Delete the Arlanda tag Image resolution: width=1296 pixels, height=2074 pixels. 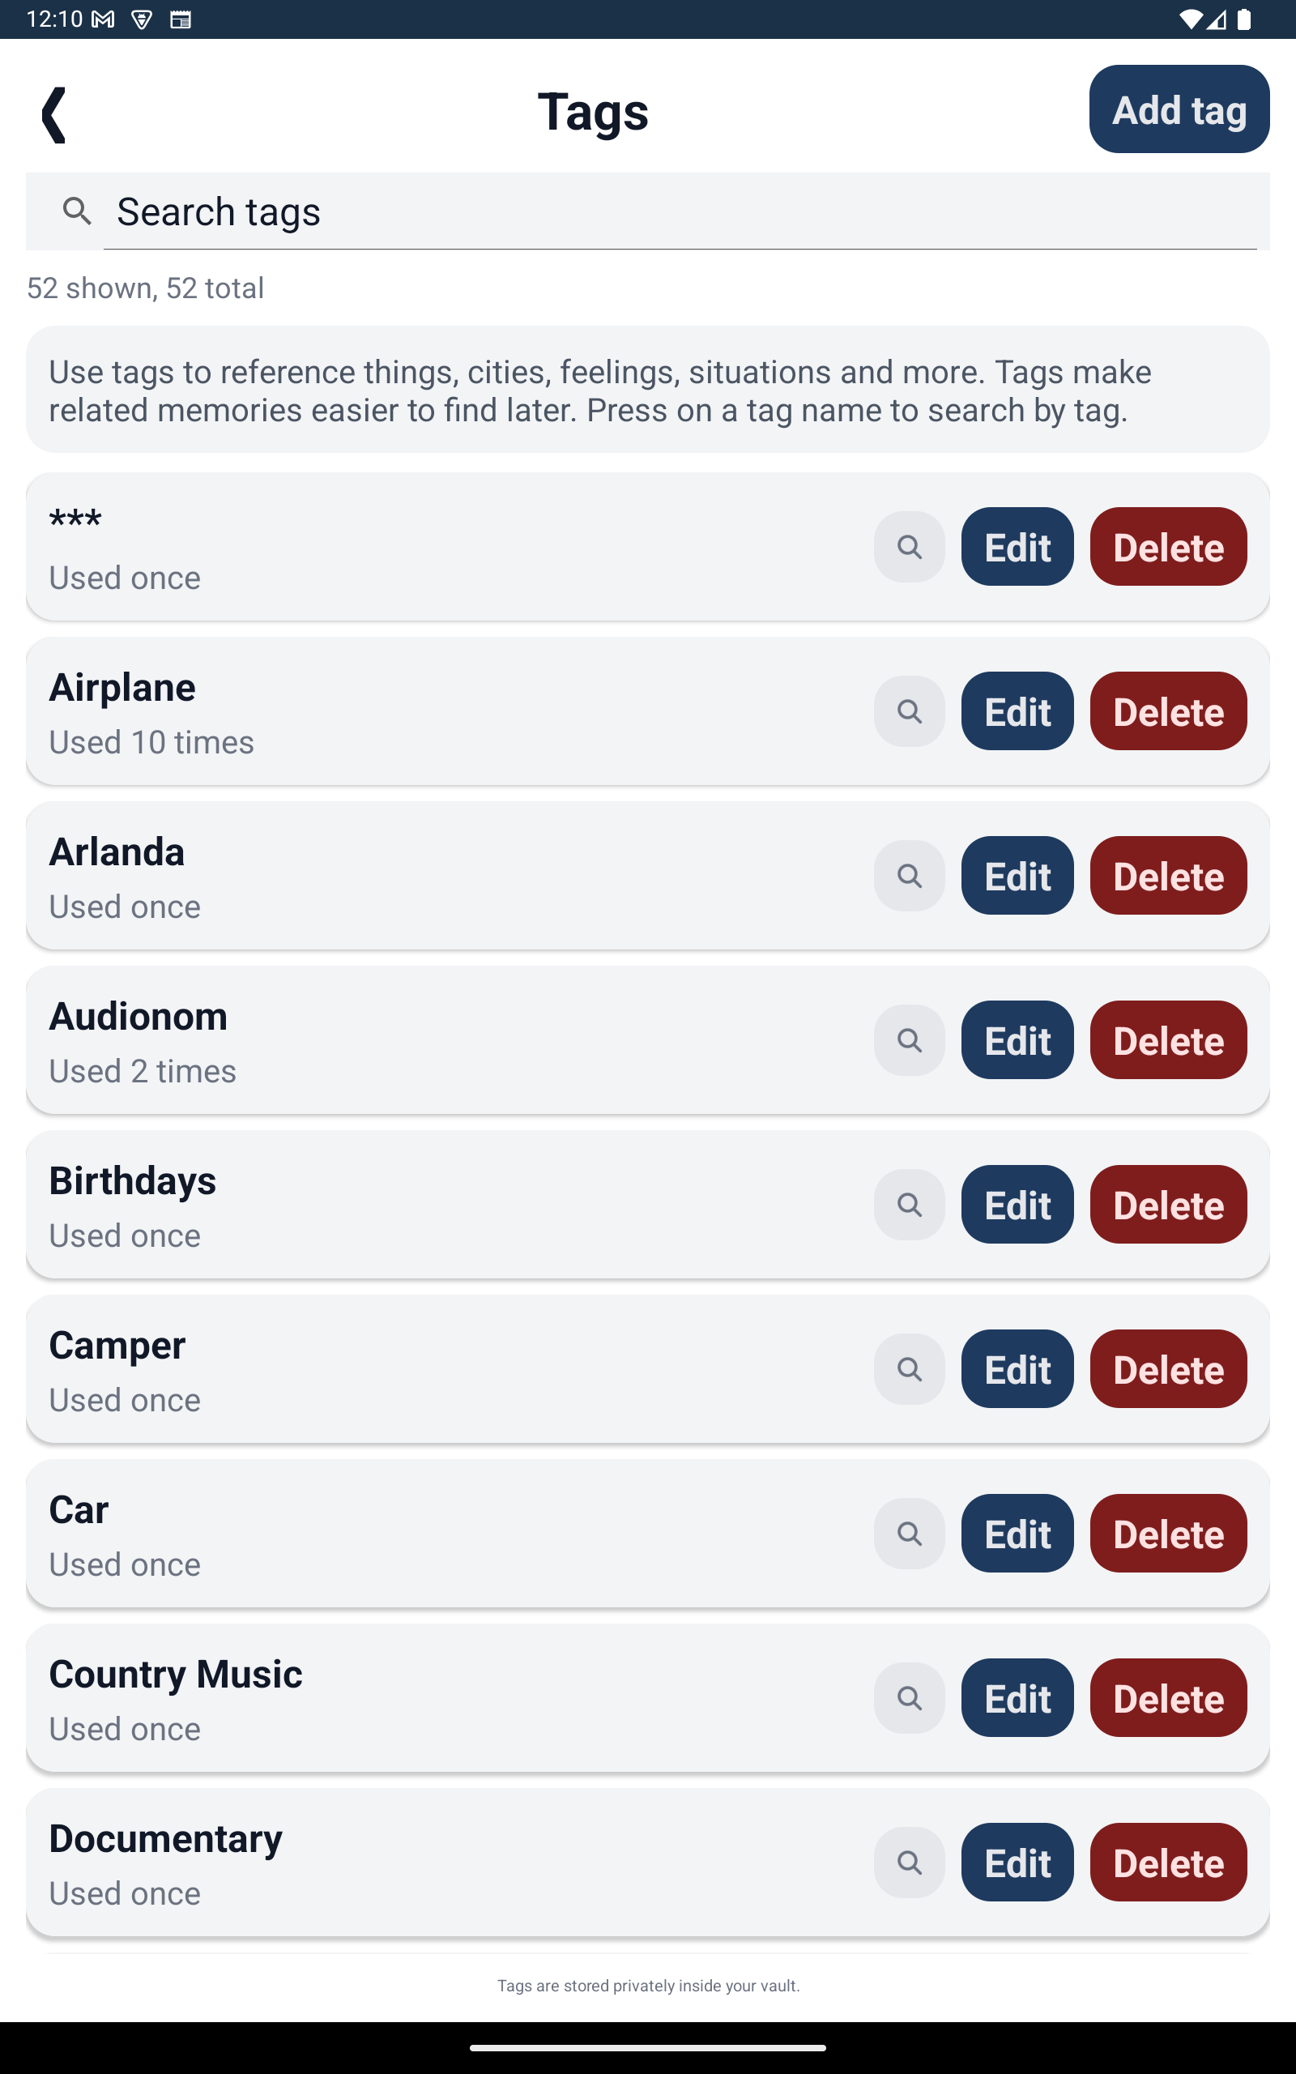[x=1167, y=876]
